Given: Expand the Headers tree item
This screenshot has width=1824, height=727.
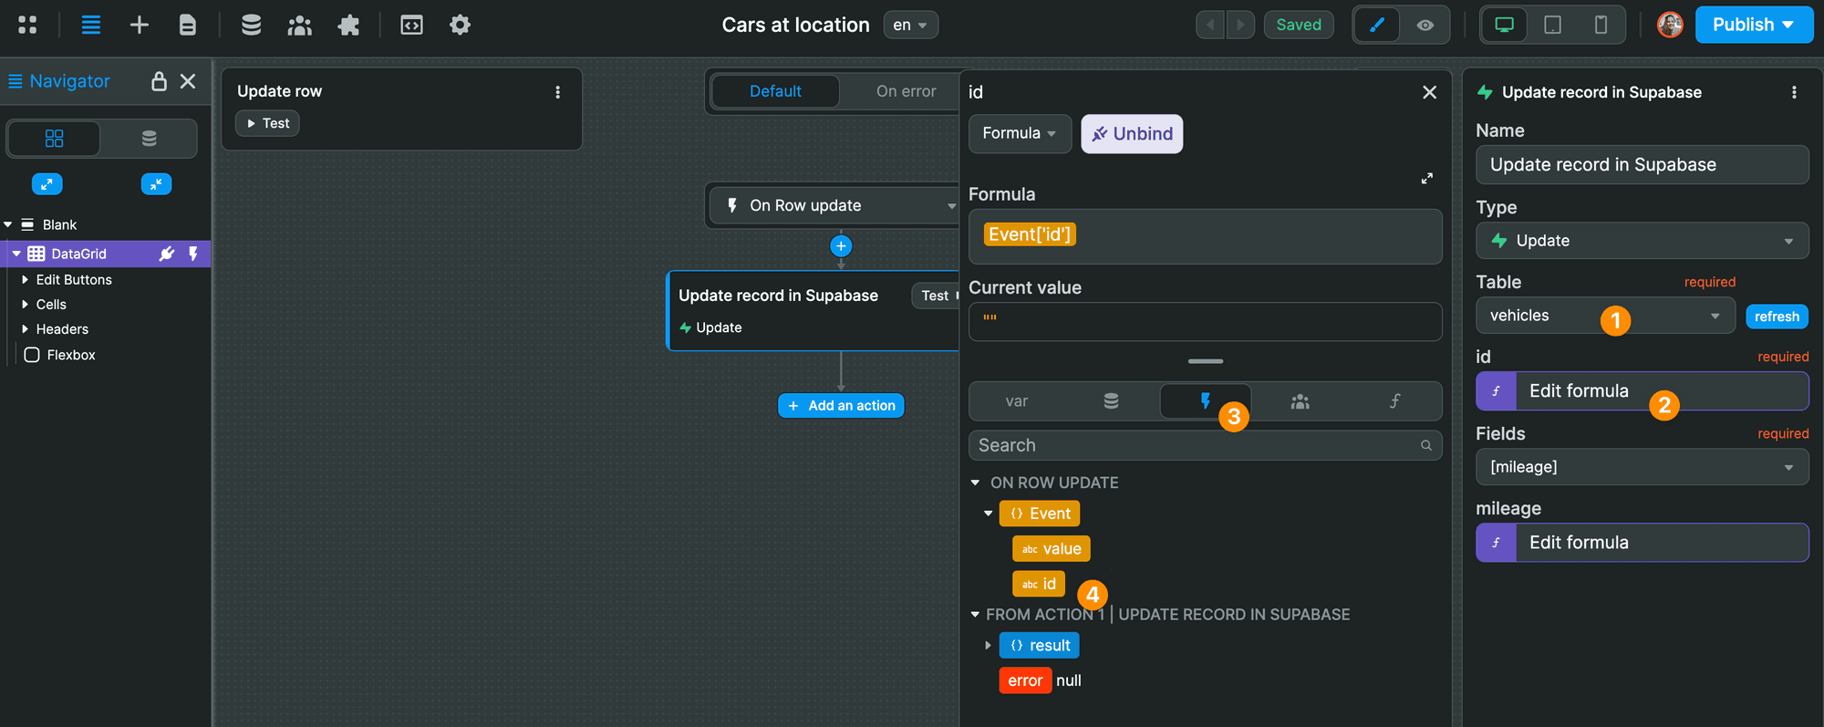Looking at the screenshot, I should click(25, 329).
